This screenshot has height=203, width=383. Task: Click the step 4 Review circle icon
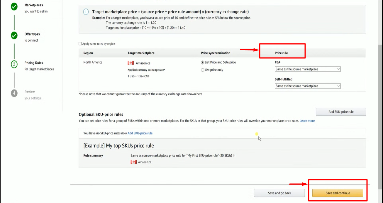[x=14, y=93]
